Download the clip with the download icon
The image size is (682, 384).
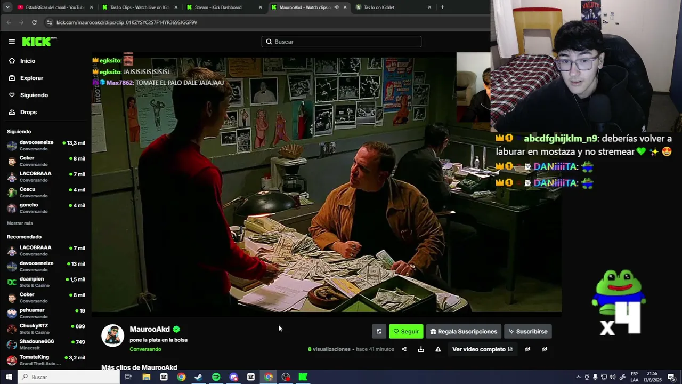421,349
